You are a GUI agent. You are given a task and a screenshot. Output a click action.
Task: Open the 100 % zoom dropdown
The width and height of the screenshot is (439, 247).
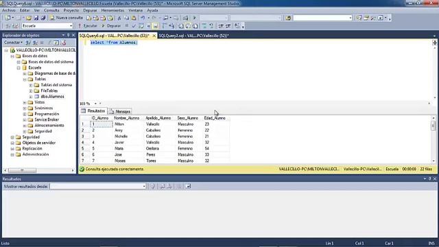(95, 104)
